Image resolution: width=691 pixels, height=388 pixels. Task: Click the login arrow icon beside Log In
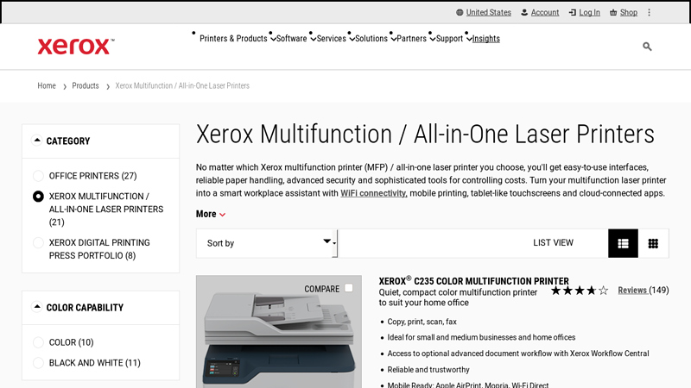pyautogui.click(x=572, y=12)
